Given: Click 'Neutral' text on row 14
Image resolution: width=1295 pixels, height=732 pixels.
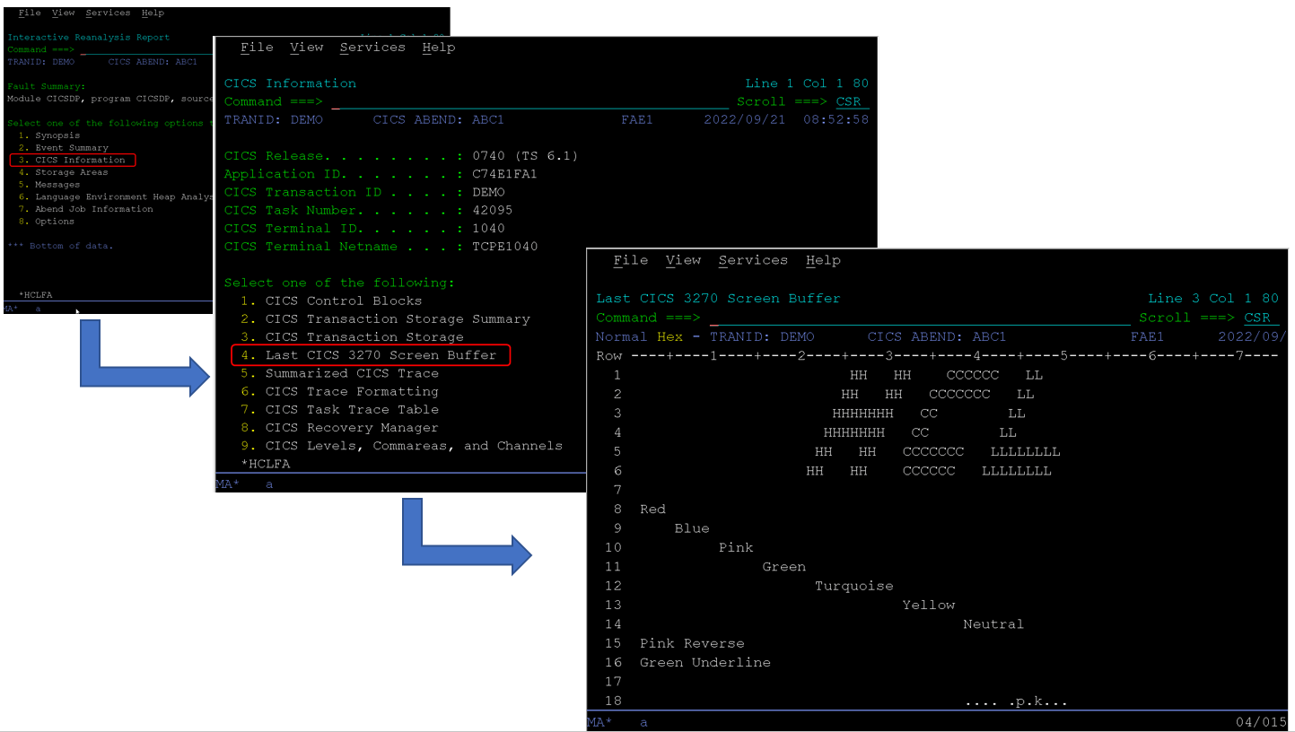Looking at the screenshot, I should pyautogui.click(x=993, y=624).
